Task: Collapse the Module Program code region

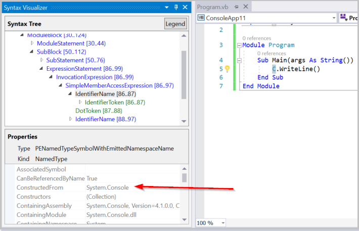Action: tap(239, 45)
